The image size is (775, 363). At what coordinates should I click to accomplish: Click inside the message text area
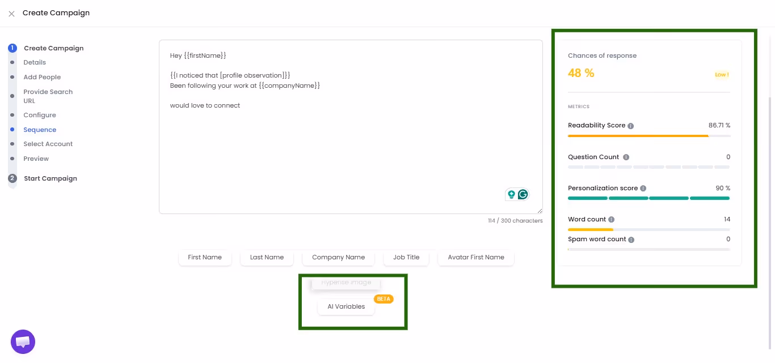351,127
